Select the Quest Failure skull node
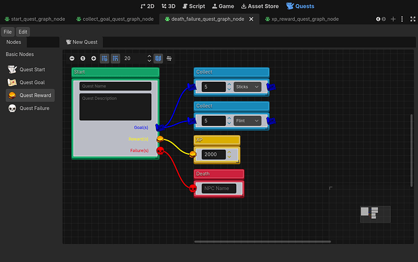 [30, 108]
